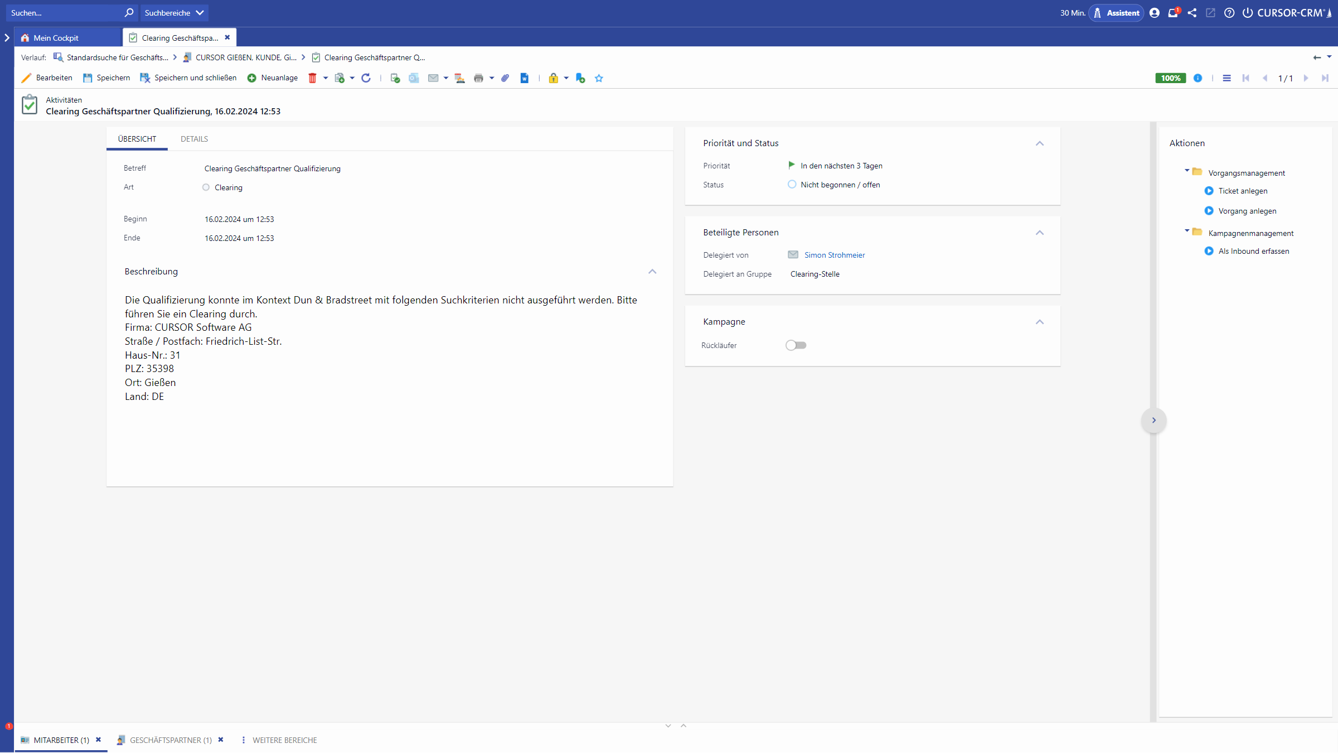
Task: Switch to the DETAILS tab
Action: click(194, 139)
